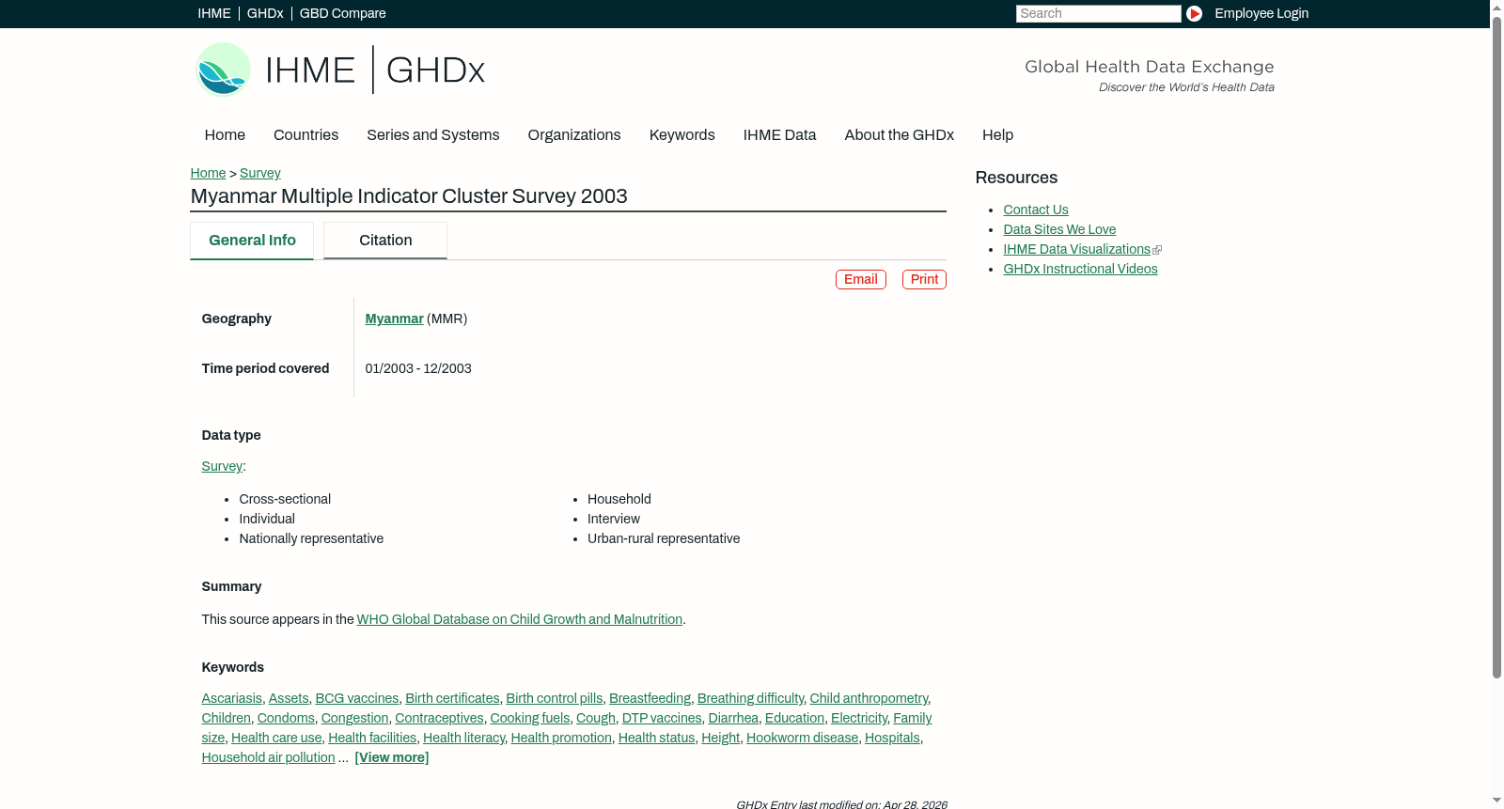The width and height of the screenshot is (1504, 809).
Task: Open the Hospitals keyword
Action: [x=892, y=738]
